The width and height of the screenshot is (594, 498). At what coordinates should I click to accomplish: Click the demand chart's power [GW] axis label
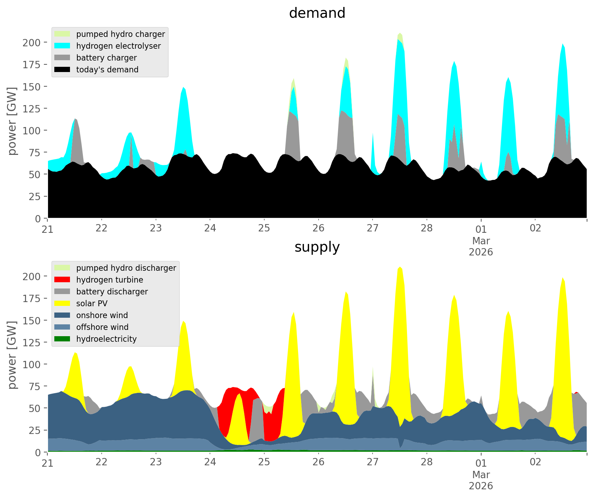click(12, 121)
